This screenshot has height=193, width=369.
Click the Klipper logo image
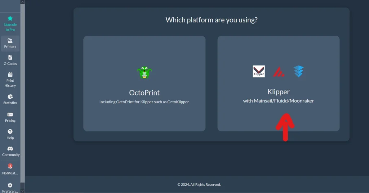259,71
